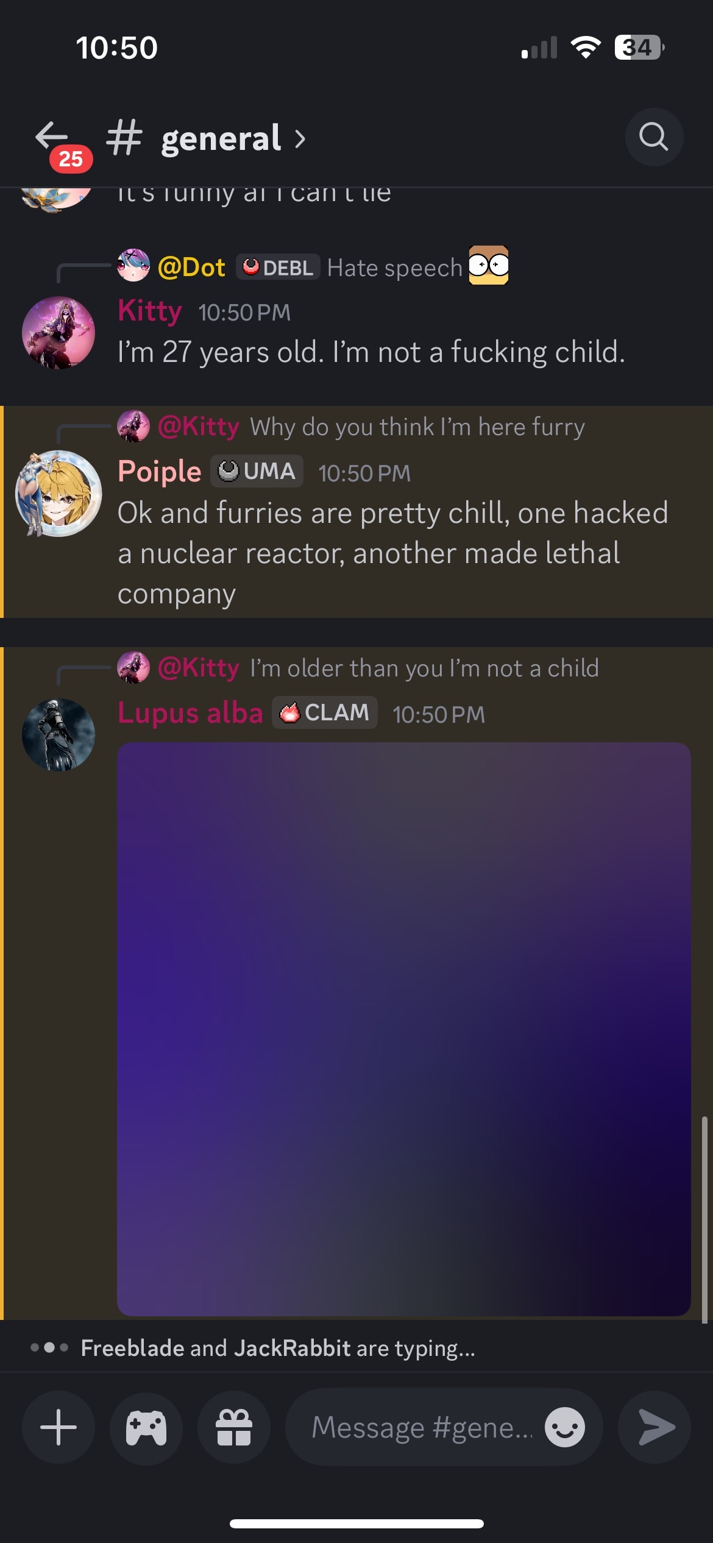This screenshot has height=1543, width=713.
Task: Tap the UMA server tag next to Poiple
Action: click(x=257, y=471)
